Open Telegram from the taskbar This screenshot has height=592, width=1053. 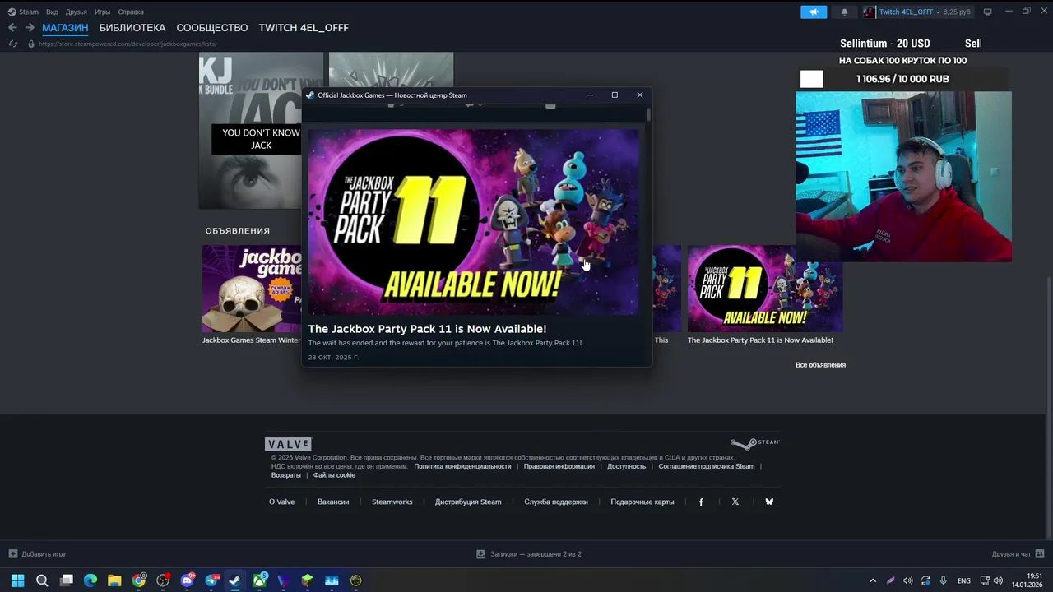tap(211, 580)
